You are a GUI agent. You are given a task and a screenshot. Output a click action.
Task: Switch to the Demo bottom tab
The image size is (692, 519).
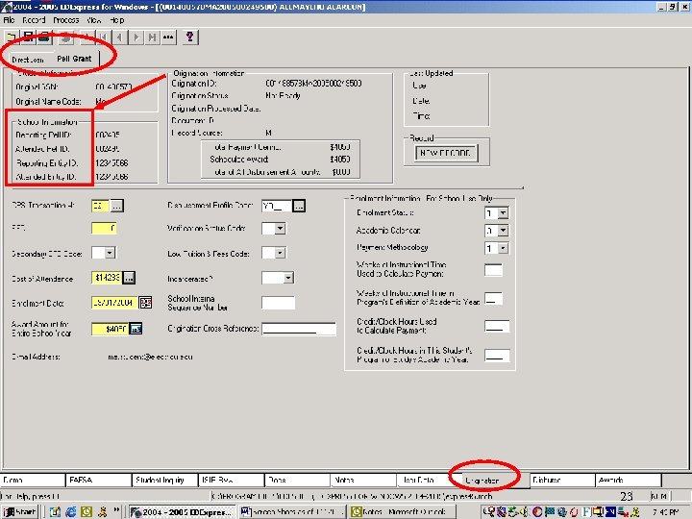33,480
